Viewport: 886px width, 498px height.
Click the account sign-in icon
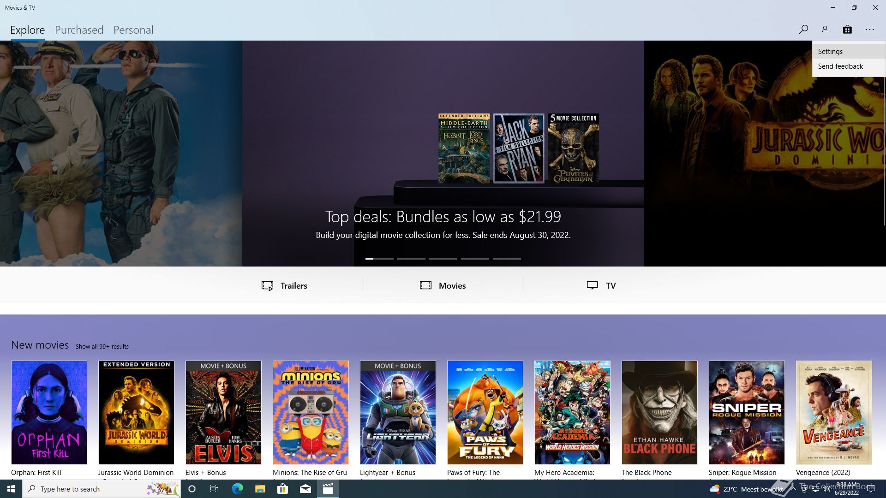click(826, 30)
